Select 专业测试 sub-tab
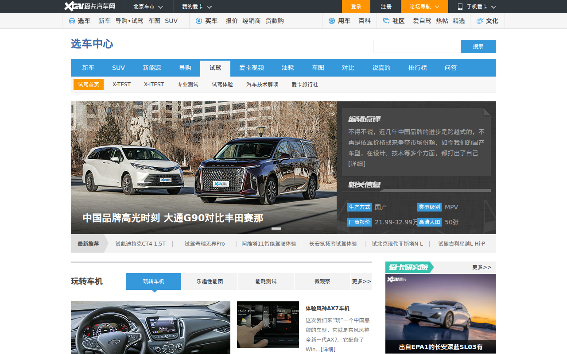Screen dimensions: 567x354 pyautogui.click(x=188, y=85)
